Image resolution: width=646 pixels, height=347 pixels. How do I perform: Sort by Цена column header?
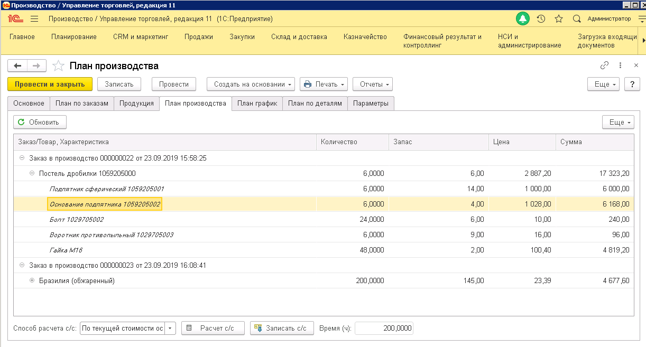[522, 142]
